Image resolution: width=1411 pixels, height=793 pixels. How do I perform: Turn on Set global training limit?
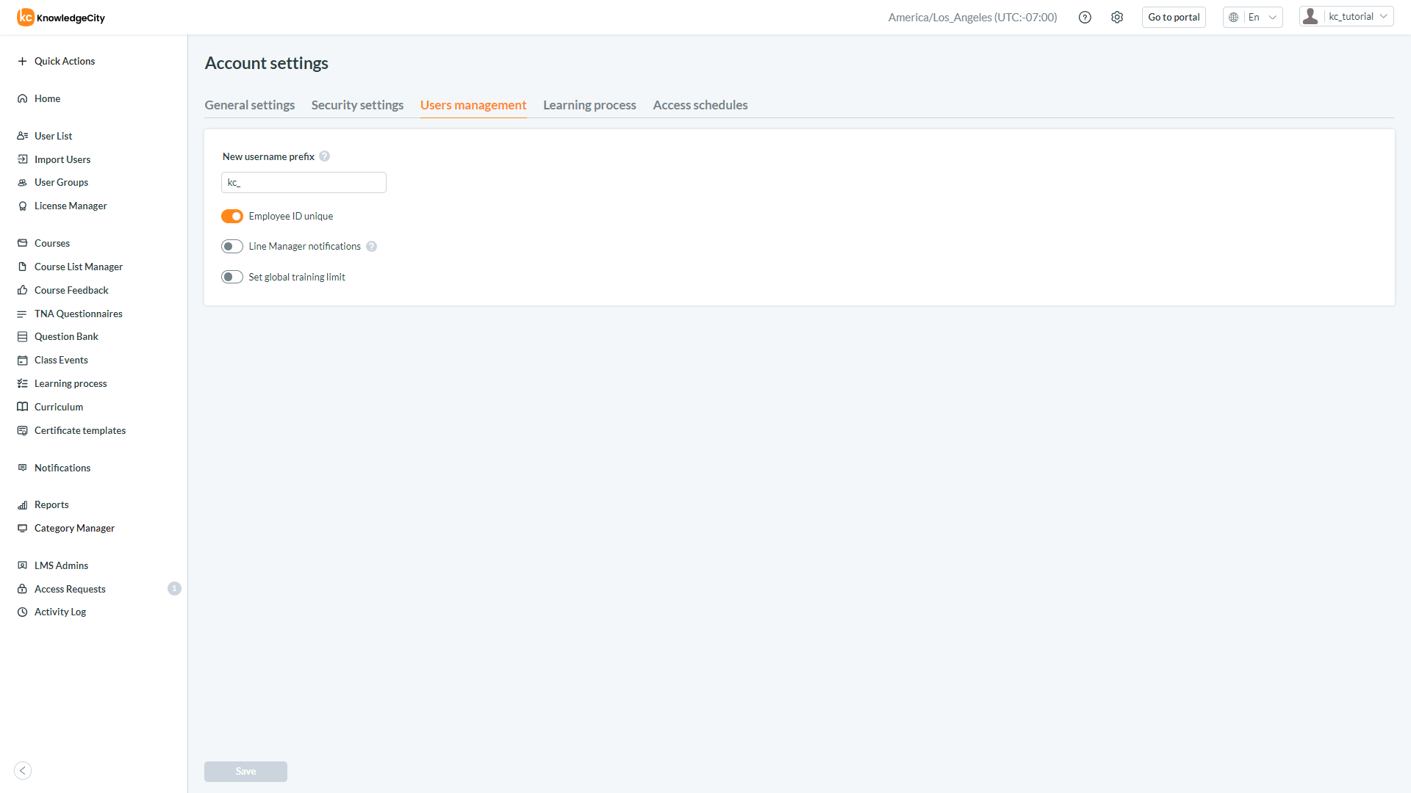pyautogui.click(x=232, y=278)
